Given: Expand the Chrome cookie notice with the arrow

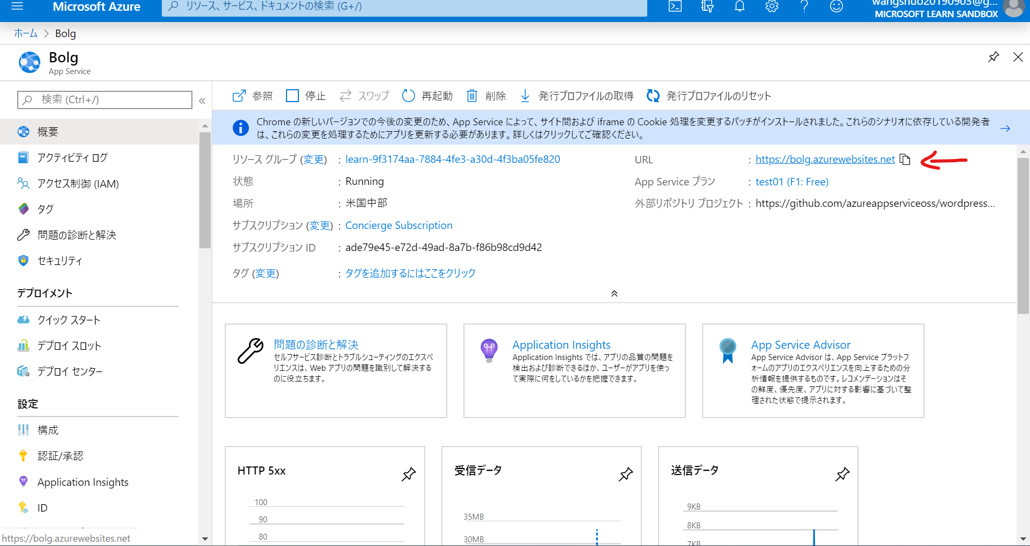Looking at the screenshot, I should click(1005, 128).
